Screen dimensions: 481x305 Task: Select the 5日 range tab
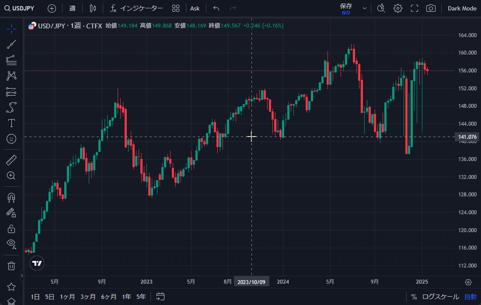click(x=49, y=296)
